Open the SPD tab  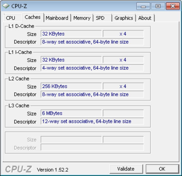point(102,18)
